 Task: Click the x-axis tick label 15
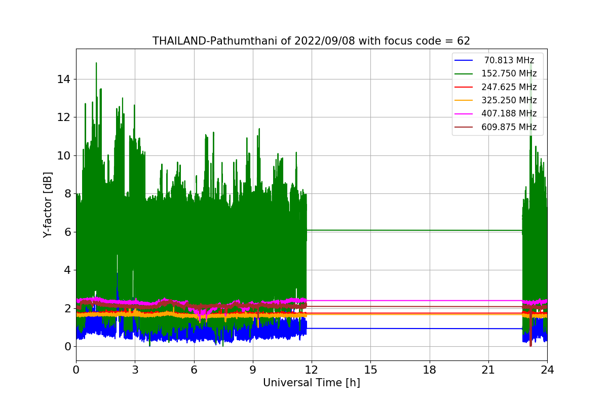click(370, 370)
